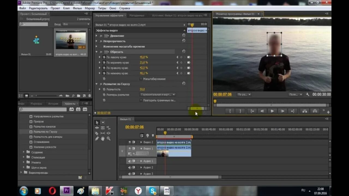Screen dimensions: 349x196
Task: Expand the Видеопереходы folder
Action: click(21, 173)
